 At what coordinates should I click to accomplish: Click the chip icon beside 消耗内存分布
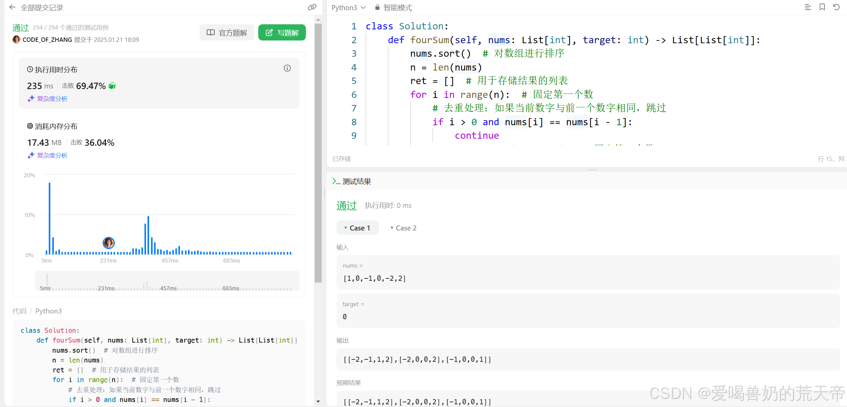(x=30, y=126)
